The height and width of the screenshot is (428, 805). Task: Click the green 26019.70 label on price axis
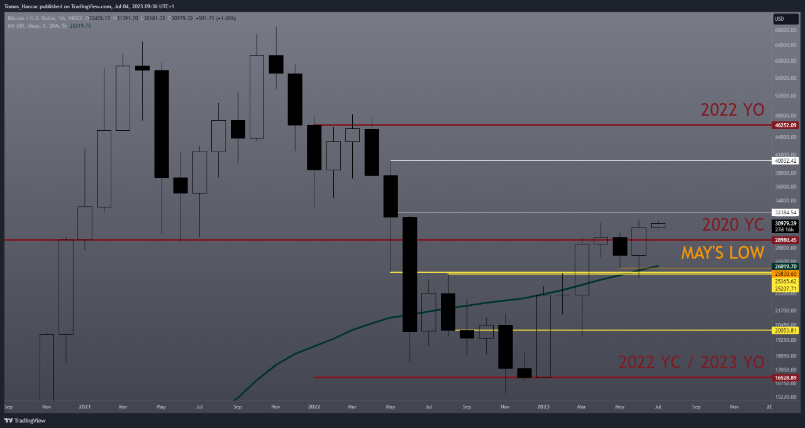point(786,266)
